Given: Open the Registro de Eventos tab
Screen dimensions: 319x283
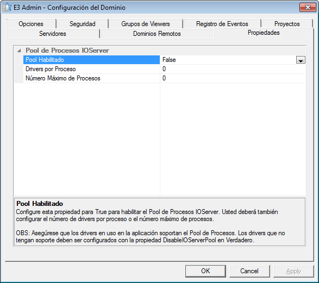Looking at the screenshot, I should 222,24.
